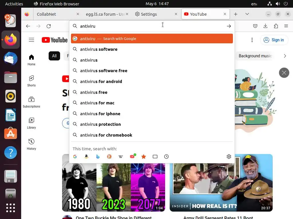Click the Sign in button
This screenshot has width=293, height=219.
pos(274,40)
